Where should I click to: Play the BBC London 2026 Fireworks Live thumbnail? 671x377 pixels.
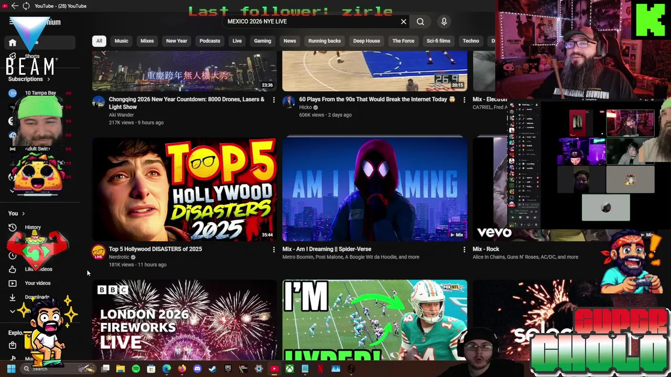coord(184,319)
